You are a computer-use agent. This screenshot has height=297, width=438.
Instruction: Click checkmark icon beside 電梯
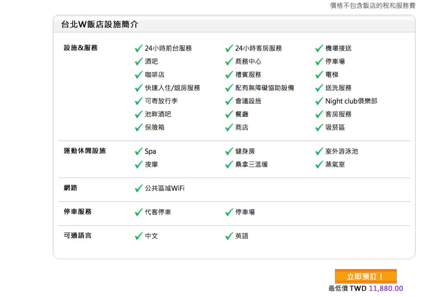(319, 75)
